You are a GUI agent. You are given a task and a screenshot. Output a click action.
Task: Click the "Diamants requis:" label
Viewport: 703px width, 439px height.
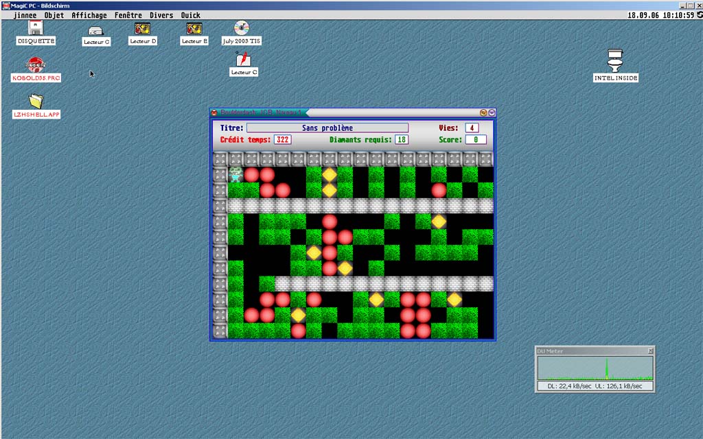click(x=360, y=139)
